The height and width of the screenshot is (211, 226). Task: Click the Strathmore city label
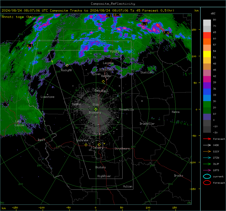pos(122,149)
